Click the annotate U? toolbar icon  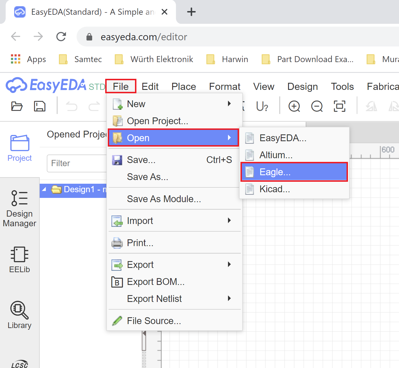pyautogui.click(x=262, y=106)
